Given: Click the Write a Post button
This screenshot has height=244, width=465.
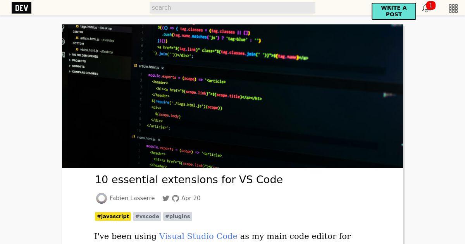Looking at the screenshot, I should [394, 11].
